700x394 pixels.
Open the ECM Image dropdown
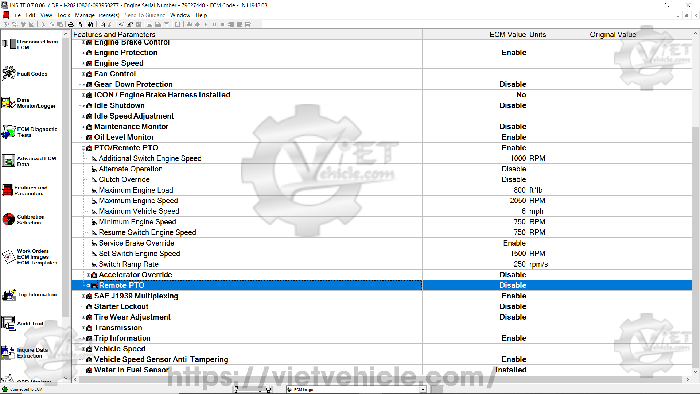click(x=423, y=390)
